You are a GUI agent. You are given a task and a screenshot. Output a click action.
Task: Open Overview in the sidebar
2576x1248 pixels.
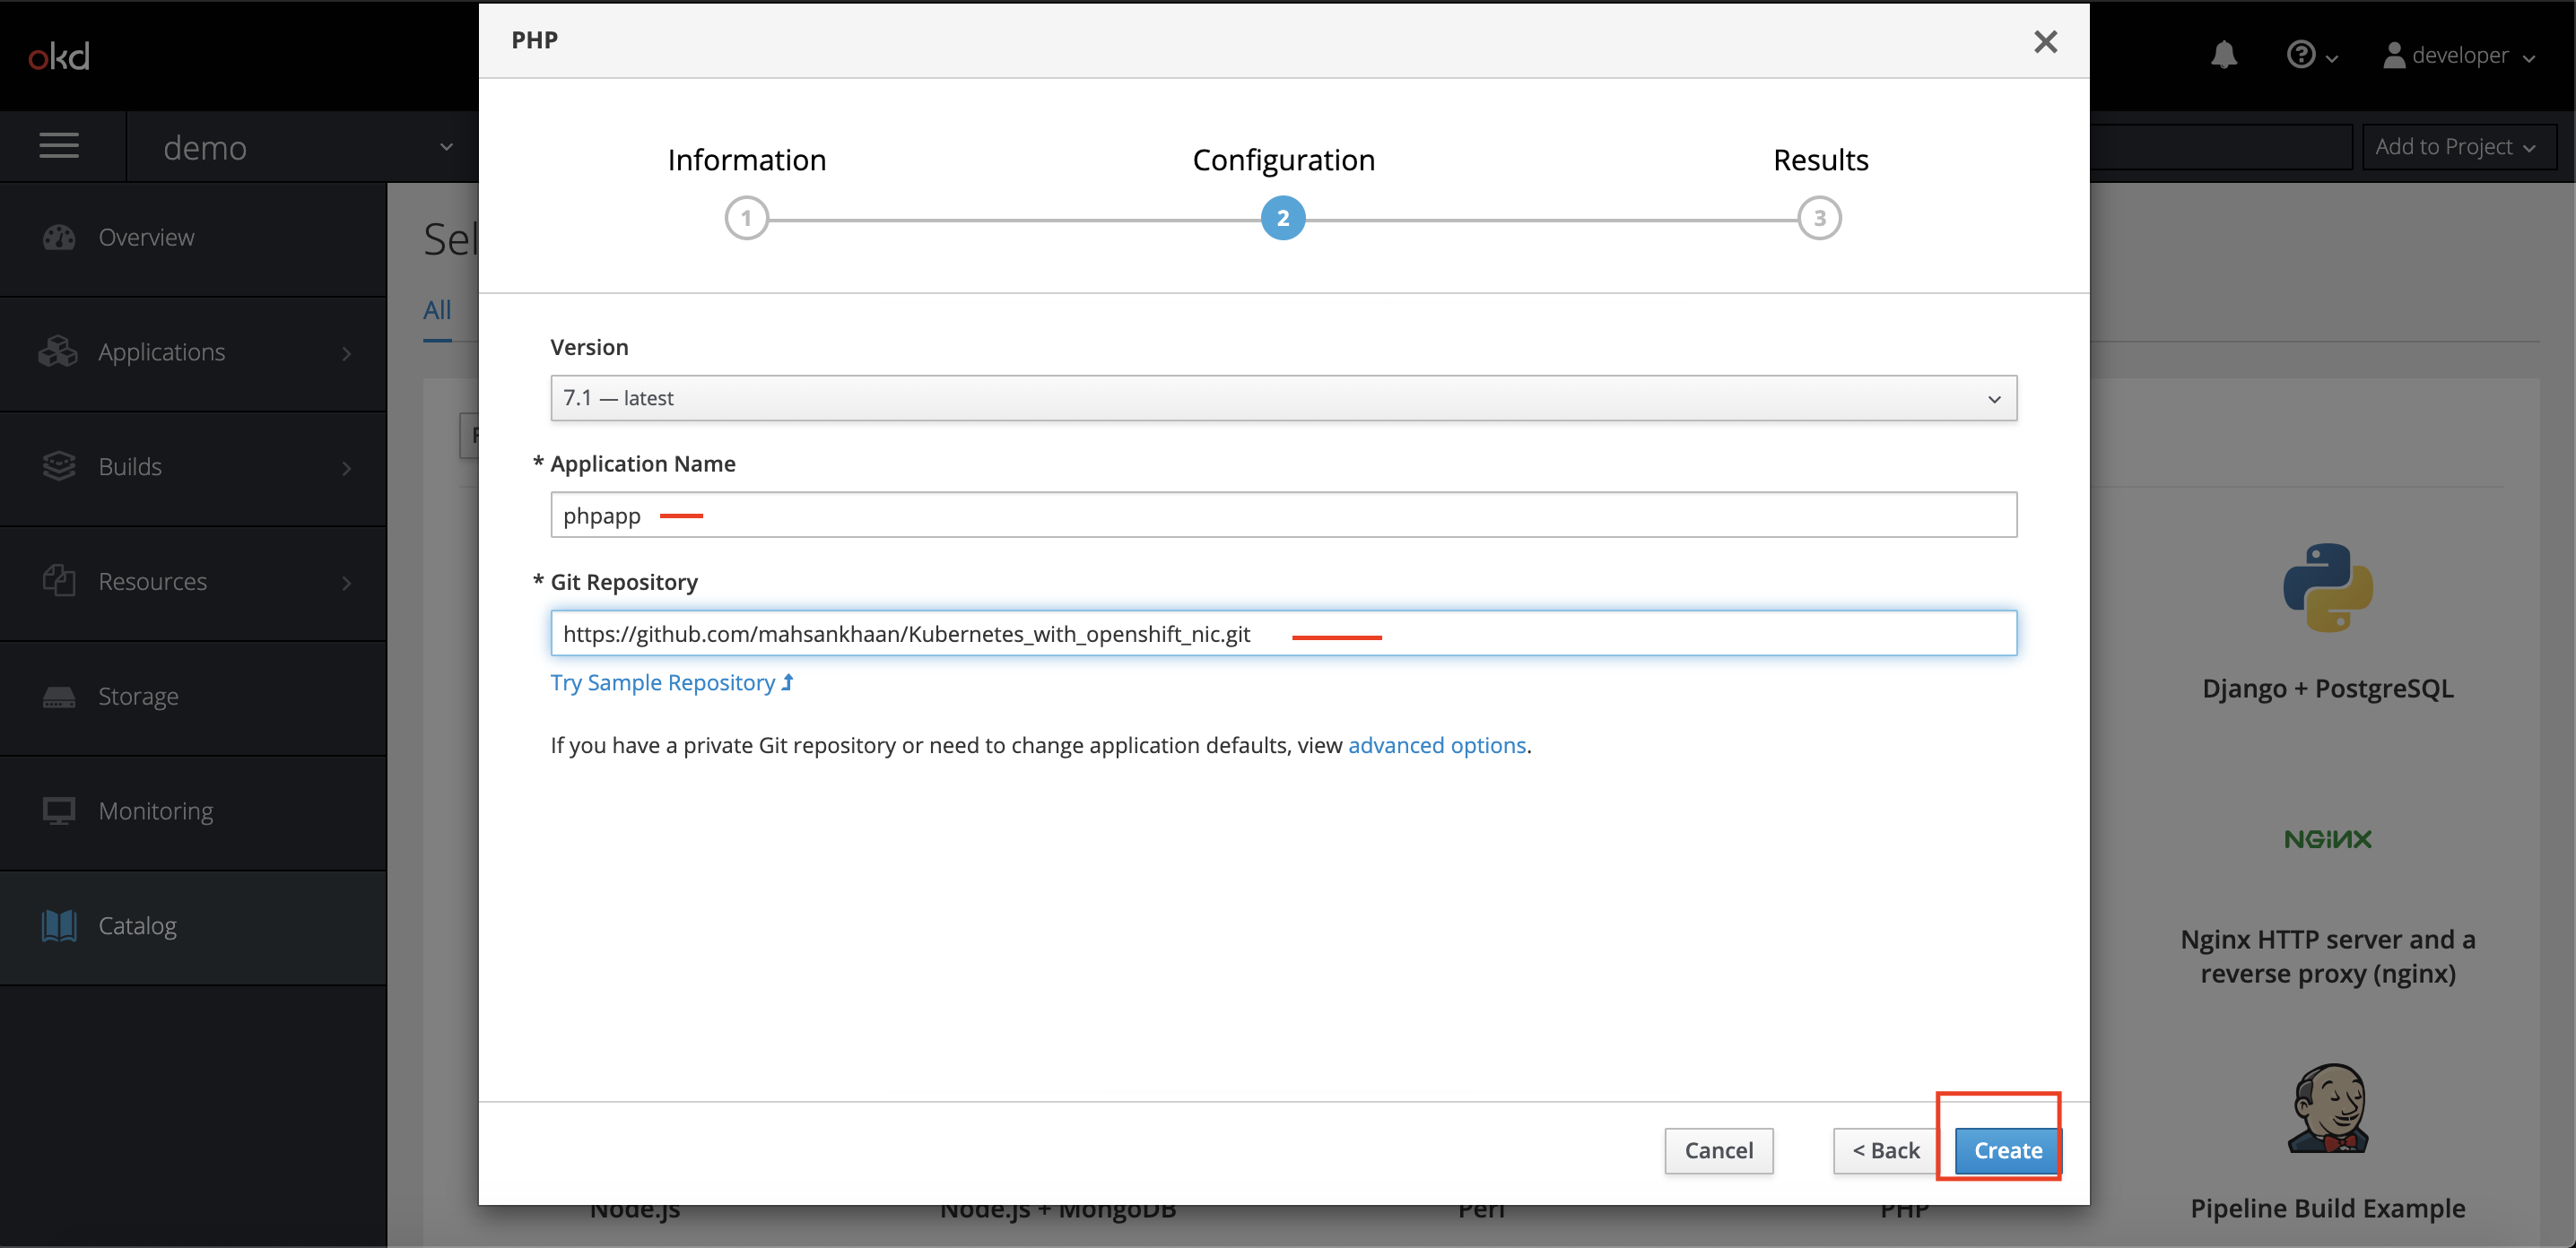(x=146, y=238)
